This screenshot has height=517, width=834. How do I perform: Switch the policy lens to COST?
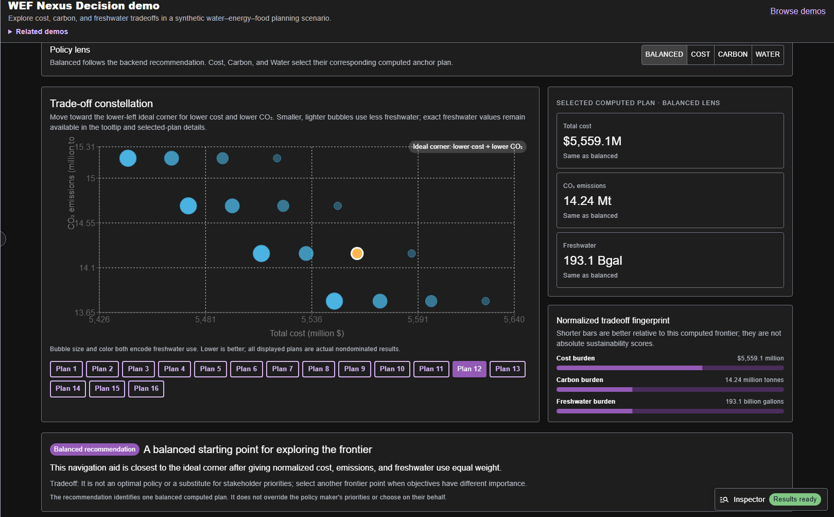click(x=700, y=54)
